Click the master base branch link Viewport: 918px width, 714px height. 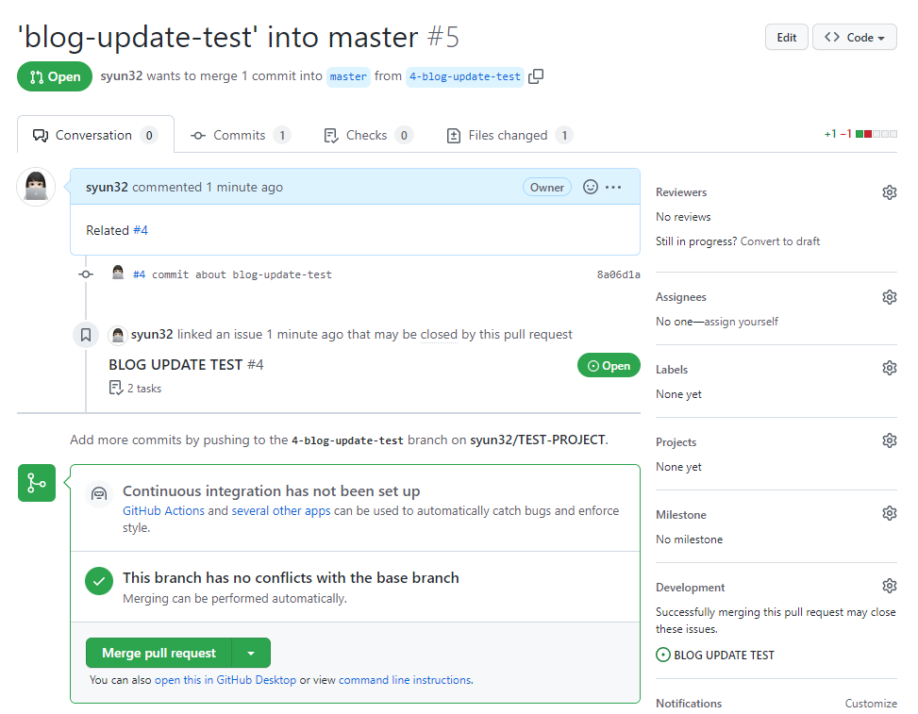(348, 76)
